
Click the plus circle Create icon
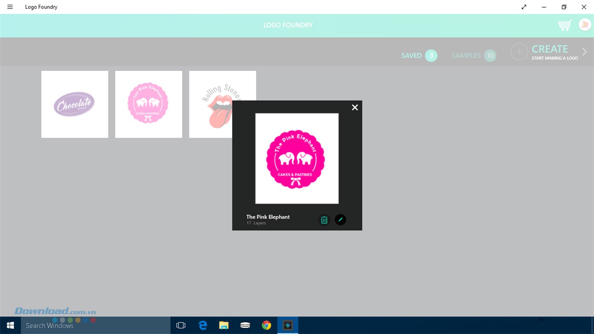pyautogui.click(x=519, y=52)
